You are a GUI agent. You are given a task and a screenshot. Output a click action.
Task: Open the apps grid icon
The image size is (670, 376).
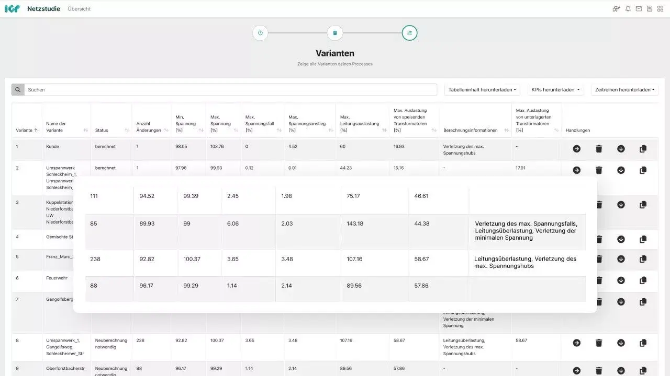click(x=660, y=9)
